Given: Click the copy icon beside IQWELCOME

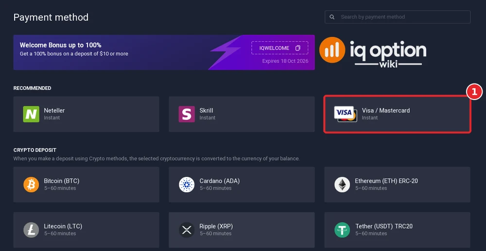Looking at the screenshot, I should (x=298, y=48).
